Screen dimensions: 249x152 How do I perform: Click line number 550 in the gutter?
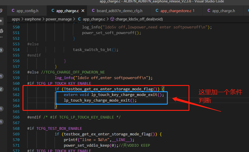tap(16, 27)
